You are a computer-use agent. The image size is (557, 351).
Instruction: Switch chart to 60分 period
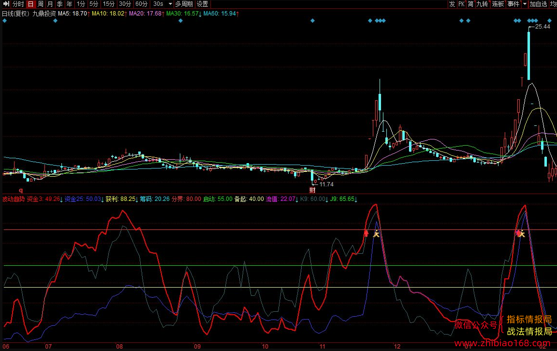click(x=141, y=4)
